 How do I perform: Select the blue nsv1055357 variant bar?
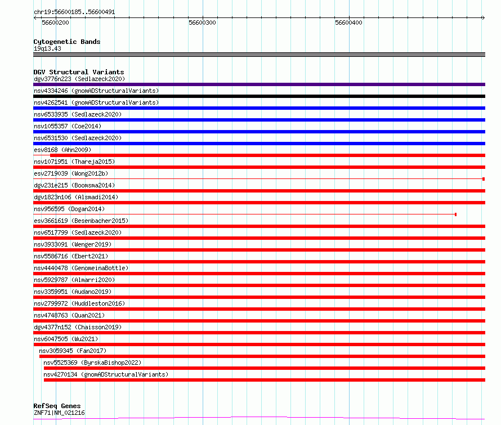[259, 132]
